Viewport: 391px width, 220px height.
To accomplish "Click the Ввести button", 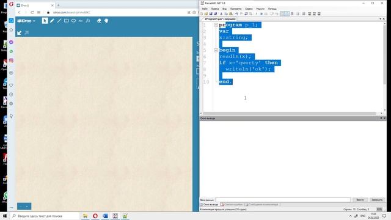I will (x=360, y=200).
